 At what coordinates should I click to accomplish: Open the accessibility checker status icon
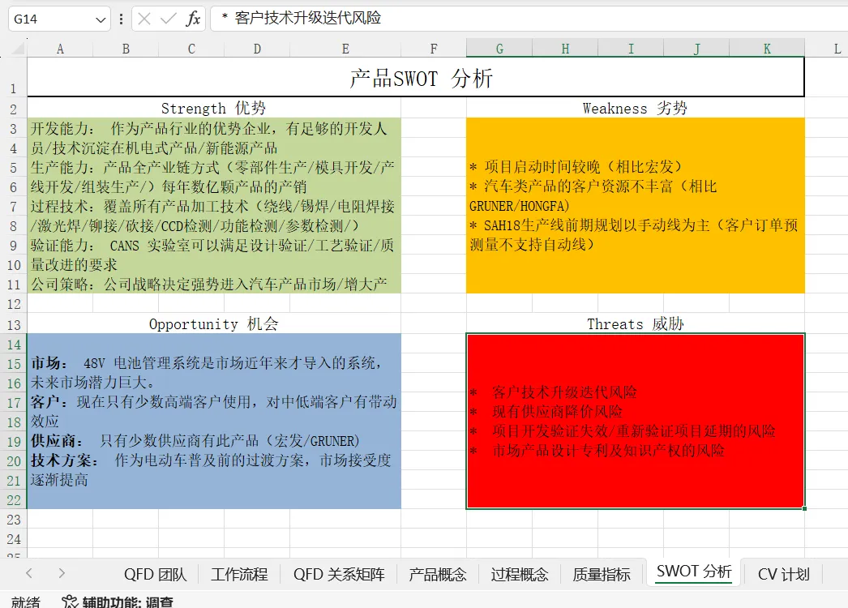click(x=69, y=602)
